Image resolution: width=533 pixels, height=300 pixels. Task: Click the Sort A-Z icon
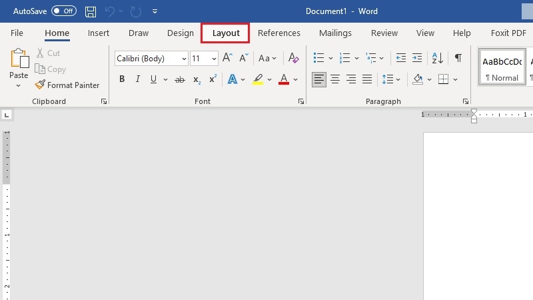click(x=438, y=58)
